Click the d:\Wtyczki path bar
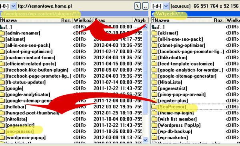 196,14
